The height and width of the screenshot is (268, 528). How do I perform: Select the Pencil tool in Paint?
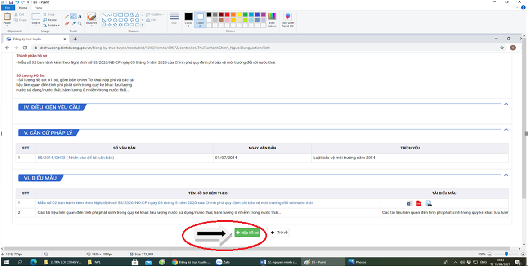[67, 17]
